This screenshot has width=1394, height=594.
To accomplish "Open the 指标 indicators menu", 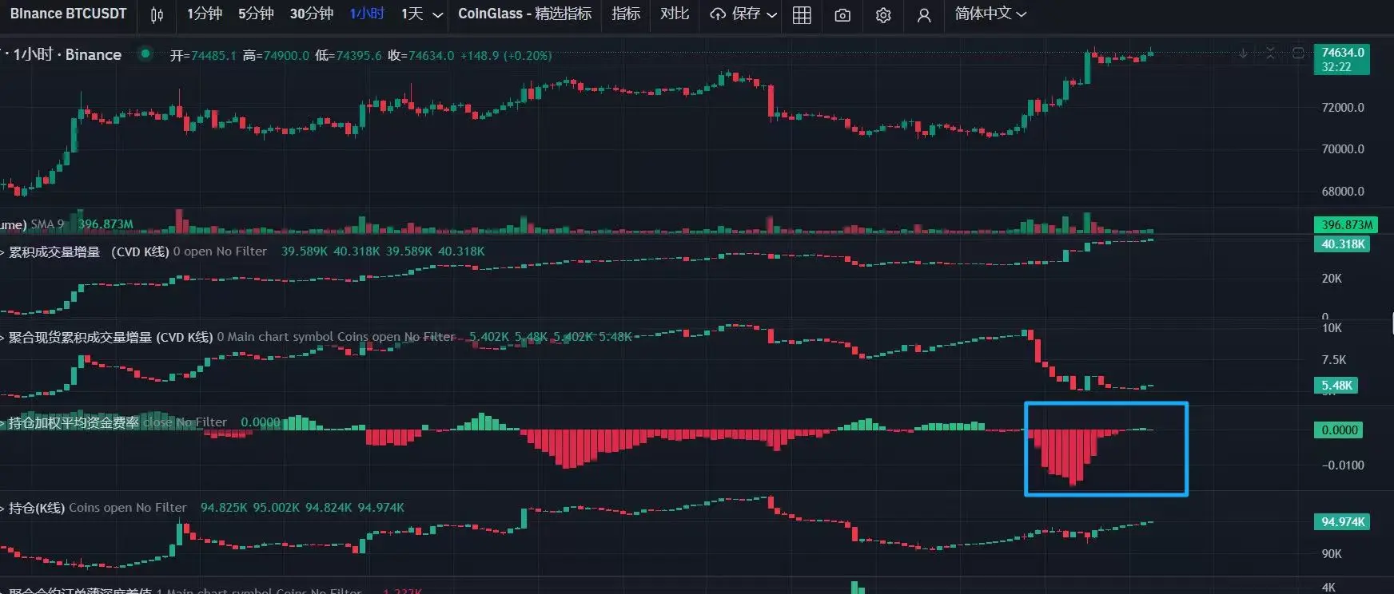I will (x=626, y=14).
